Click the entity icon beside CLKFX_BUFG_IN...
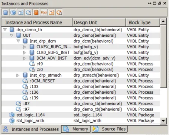 click(32, 47)
